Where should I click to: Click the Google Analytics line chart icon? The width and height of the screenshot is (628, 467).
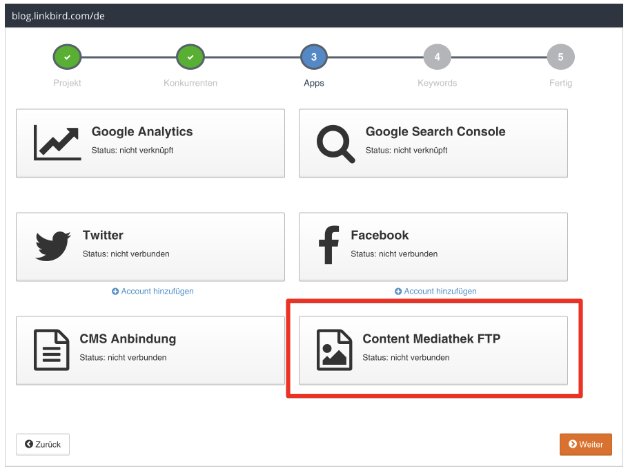tap(57, 143)
